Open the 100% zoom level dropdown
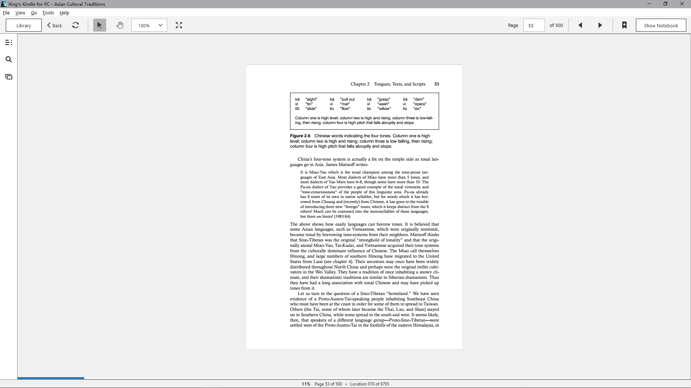This screenshot has height=388, width=691. coord(149,25)
